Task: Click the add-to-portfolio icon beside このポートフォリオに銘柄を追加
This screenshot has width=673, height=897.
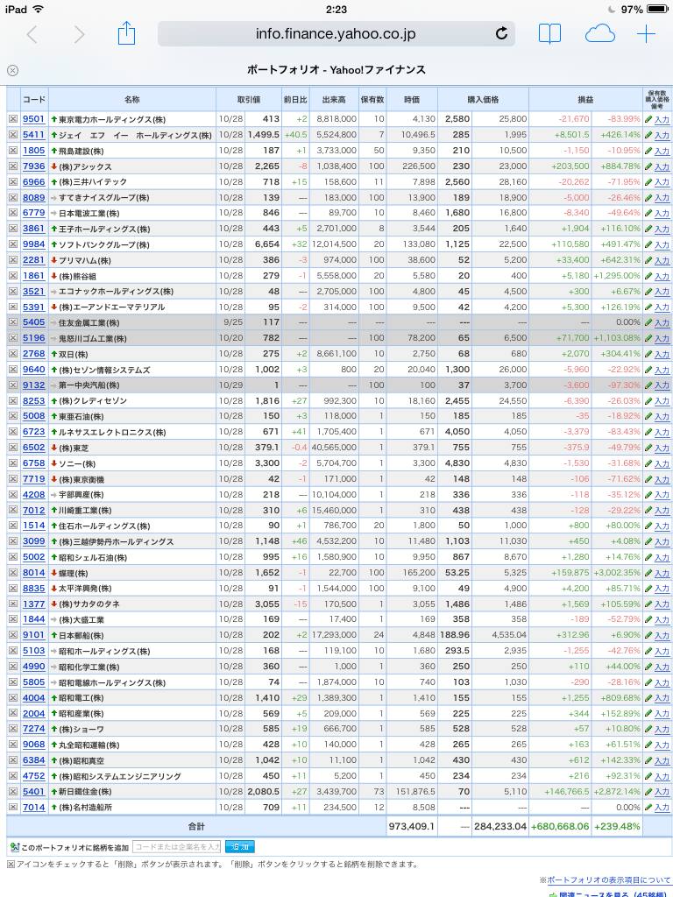Action: pos(15,847)
